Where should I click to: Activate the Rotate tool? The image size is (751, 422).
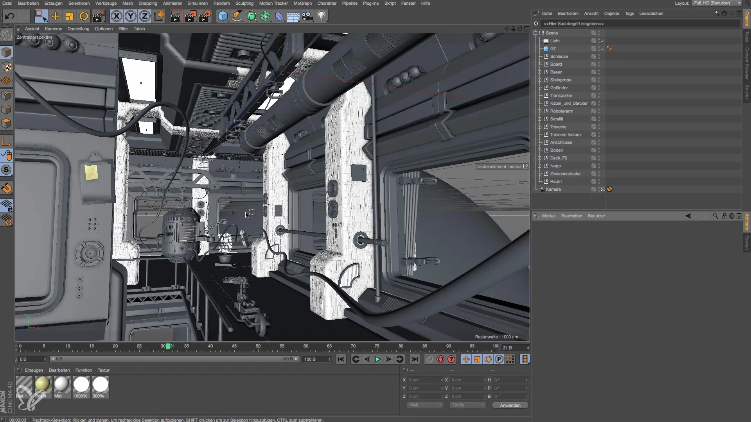tap(84, 16)
